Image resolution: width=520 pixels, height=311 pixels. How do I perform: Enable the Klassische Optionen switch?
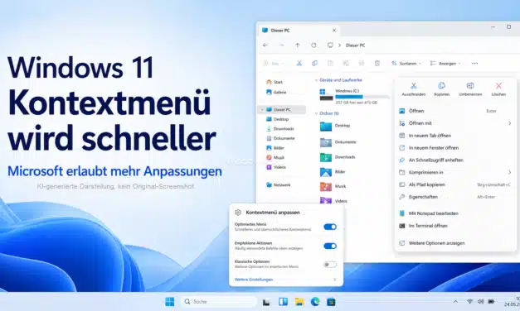coord(330,265)
